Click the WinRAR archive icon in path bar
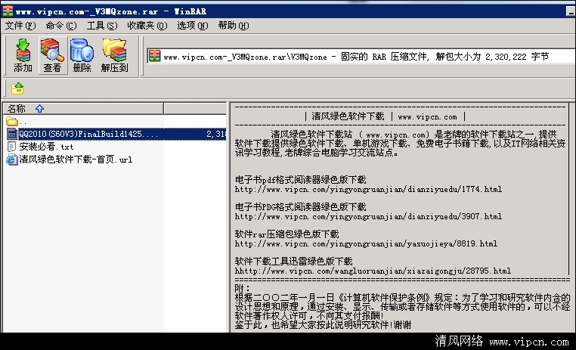The width and height of the screenshot is (576, 350). point(155,56)
